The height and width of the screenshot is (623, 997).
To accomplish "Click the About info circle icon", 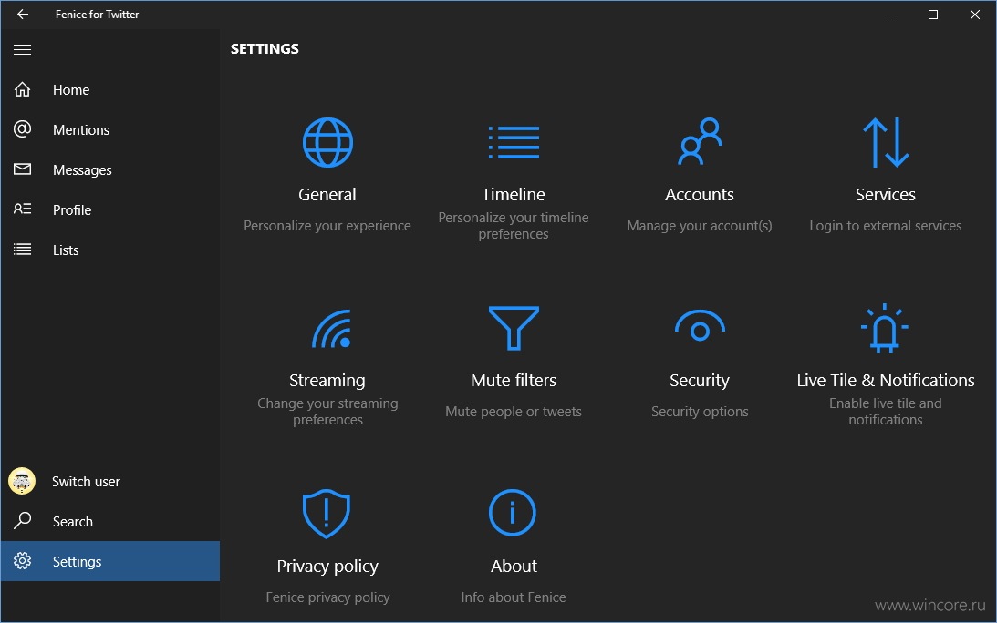I will [513, 513].
